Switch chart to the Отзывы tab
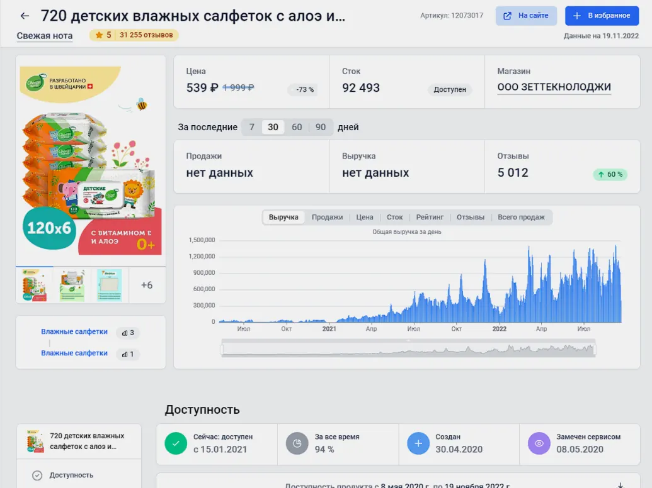 click(471, 217)
